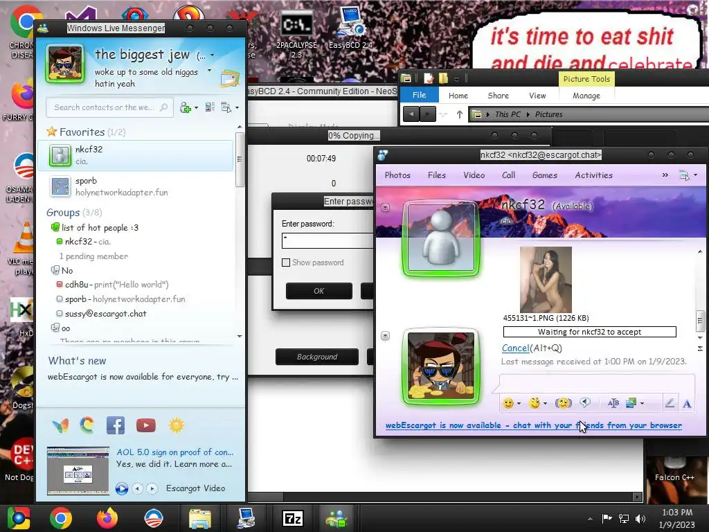The width and height of the screenshot is (709, 532).
Task: Click the back arrow in Pictures explorer
Action: tap(411, 114)
